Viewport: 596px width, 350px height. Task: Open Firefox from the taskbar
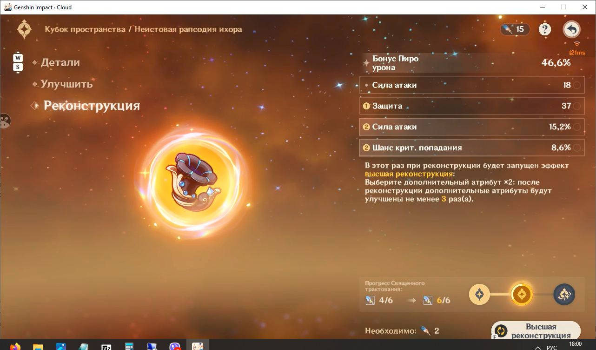click(x=15, y=347)
